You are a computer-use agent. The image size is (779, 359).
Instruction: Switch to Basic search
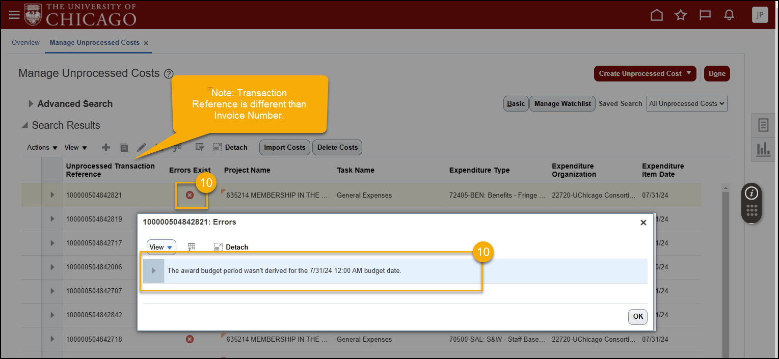516,103
